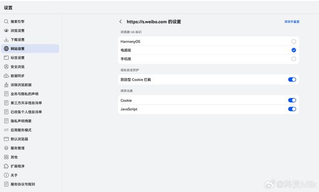Click the puzzle piece icon for 扩展程序
319x192 pixels.
coord(6,166)
